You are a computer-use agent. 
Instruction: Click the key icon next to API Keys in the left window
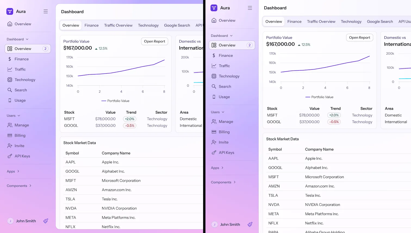point(10,156)
